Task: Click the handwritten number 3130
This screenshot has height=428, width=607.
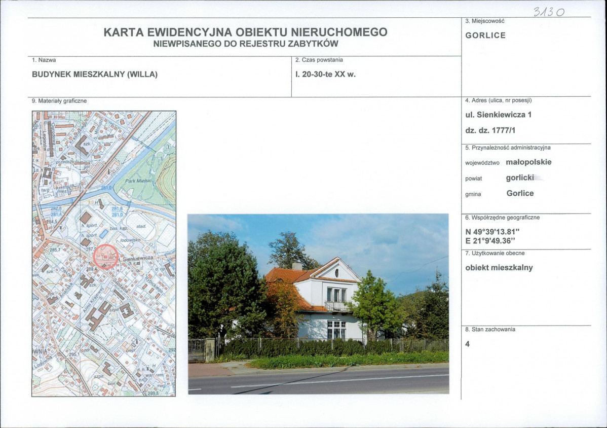Action: pos(549,12)
